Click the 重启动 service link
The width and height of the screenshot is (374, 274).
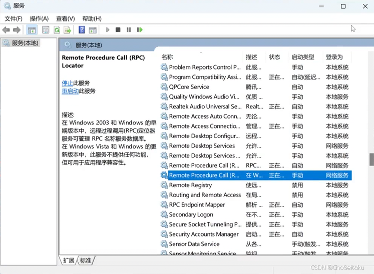tap(70, 91)
